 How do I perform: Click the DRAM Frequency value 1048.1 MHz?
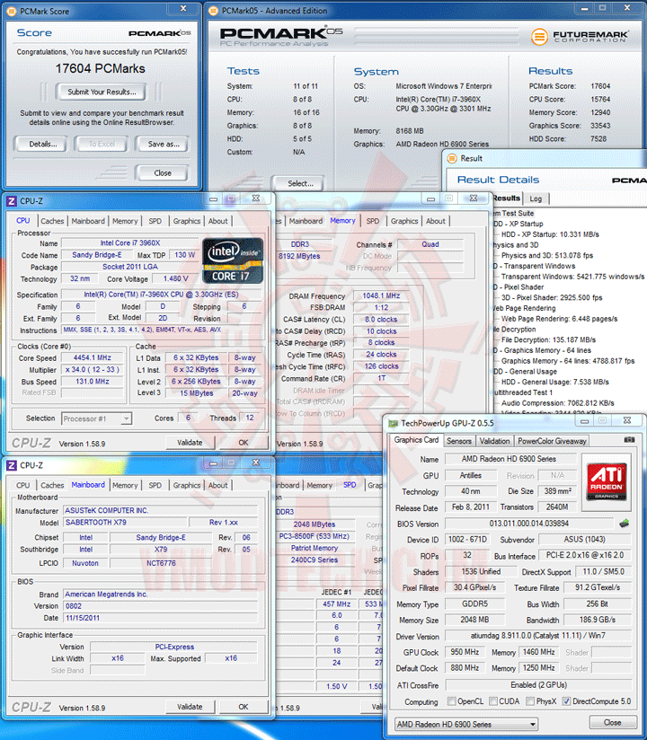(x=381, y=295)
